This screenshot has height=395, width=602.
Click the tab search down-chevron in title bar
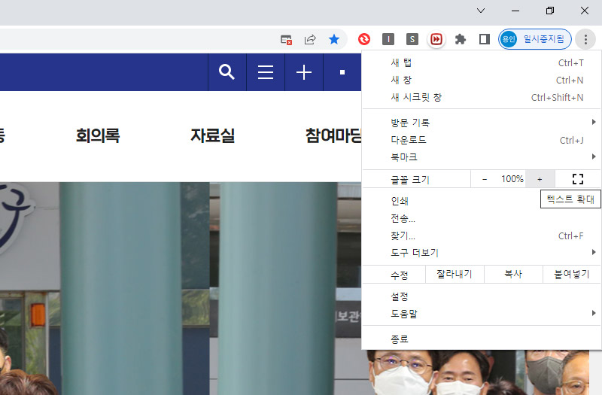click(481, 11)
